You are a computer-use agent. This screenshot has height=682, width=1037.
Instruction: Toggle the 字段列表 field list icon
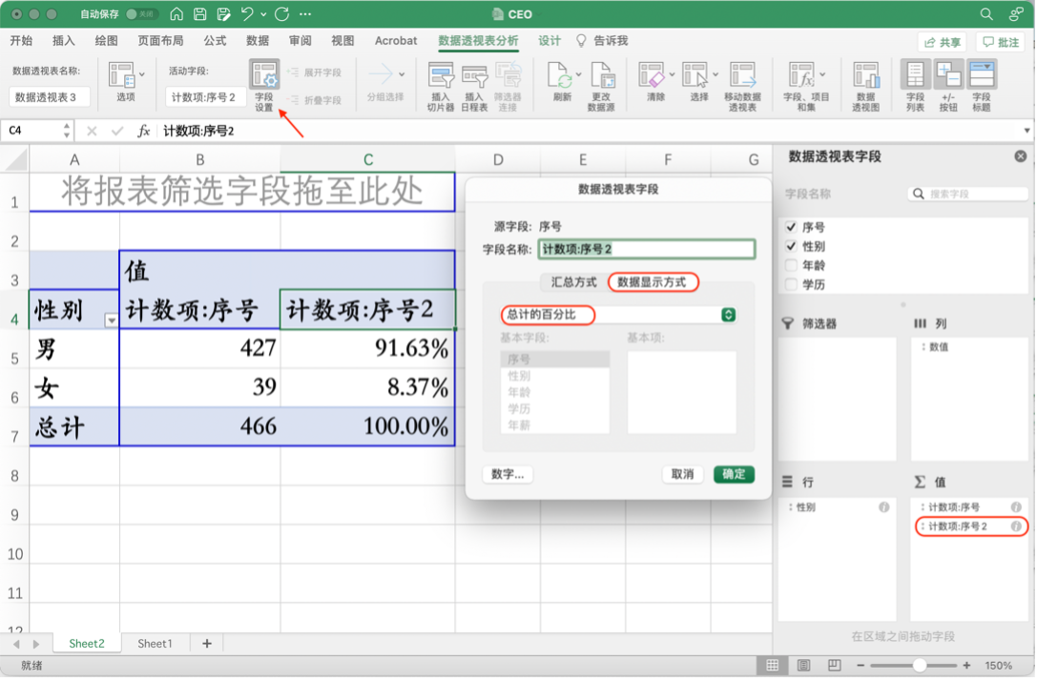click(x=915, y=76)
